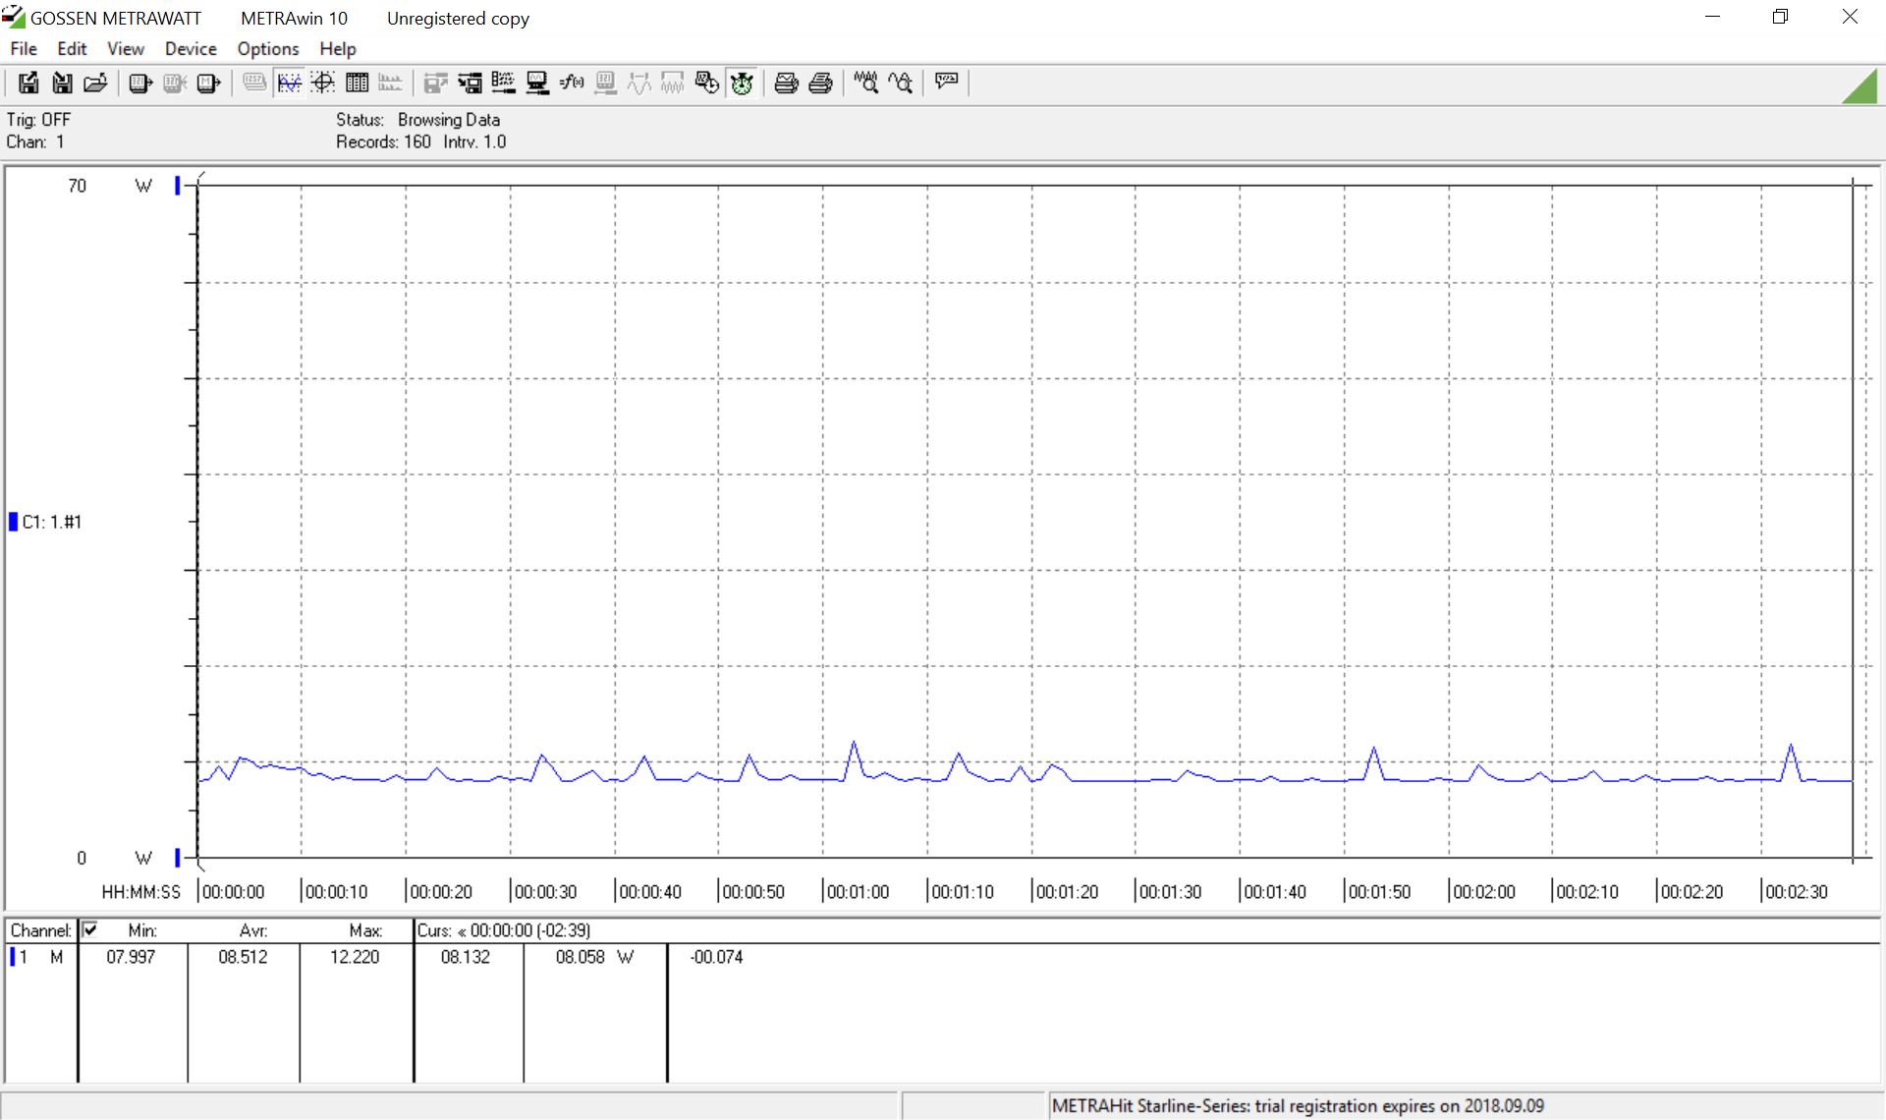Image resolution: width=1886 pixels, height=1120 pixels.
Task: Open the Device menu
Action: 191,48
